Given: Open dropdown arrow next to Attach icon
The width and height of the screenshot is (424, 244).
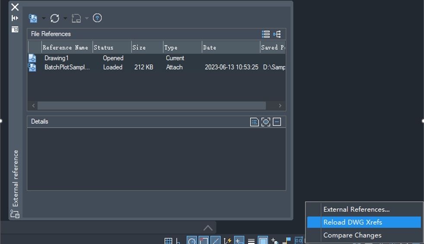Looking at the screenshot, I should [x=44, y=19].
